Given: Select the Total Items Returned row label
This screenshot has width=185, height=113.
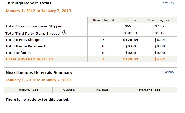Looking at the screenshot, I should (x=25, y=46).
